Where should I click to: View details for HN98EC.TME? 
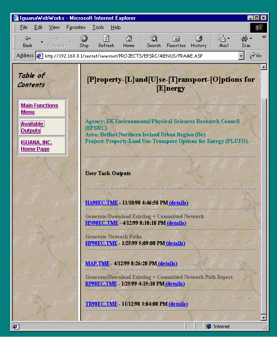(176, 223)
